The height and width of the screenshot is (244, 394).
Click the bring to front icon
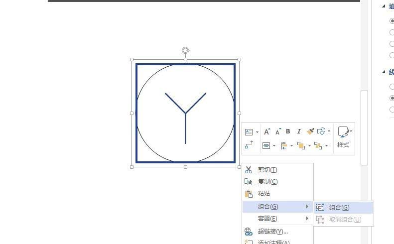tap(301, 145)
